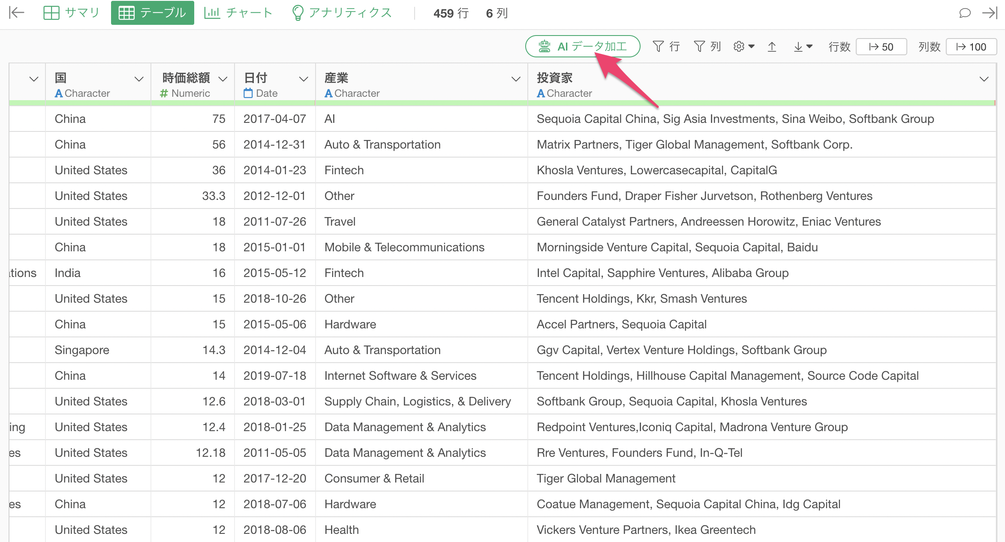Select cell Rre Ventures, Founders Fund, In-Q-Tel
Viewport: 1005px width, 542px height.
[x=761, y=453]
